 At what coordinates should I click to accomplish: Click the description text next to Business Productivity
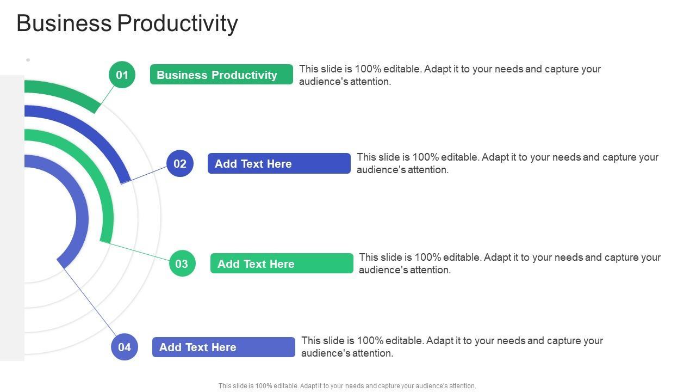(x=450, y=75)
